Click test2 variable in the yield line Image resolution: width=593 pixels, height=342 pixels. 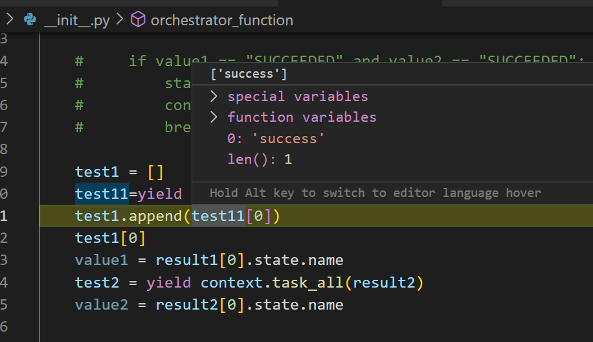tap(97, 282)
